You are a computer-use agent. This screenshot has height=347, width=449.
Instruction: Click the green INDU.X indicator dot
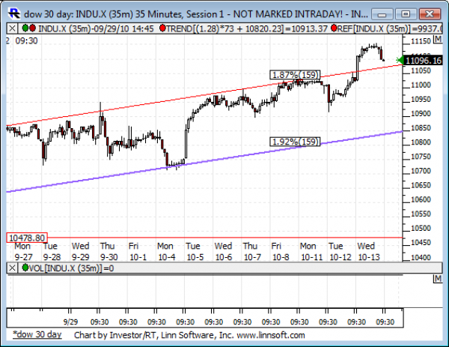[25, 28]
